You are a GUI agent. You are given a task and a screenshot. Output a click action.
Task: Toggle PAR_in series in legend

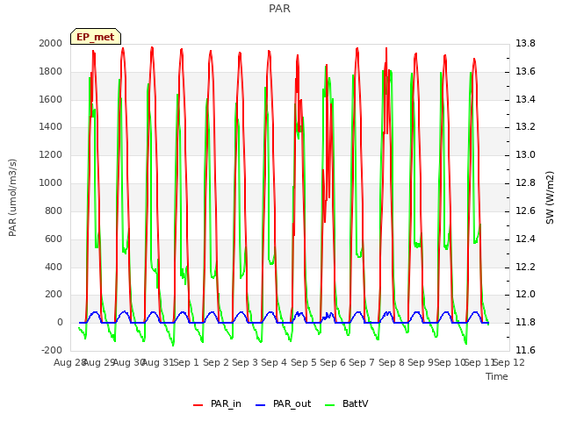pyautogui.click(x=217, y=403)
